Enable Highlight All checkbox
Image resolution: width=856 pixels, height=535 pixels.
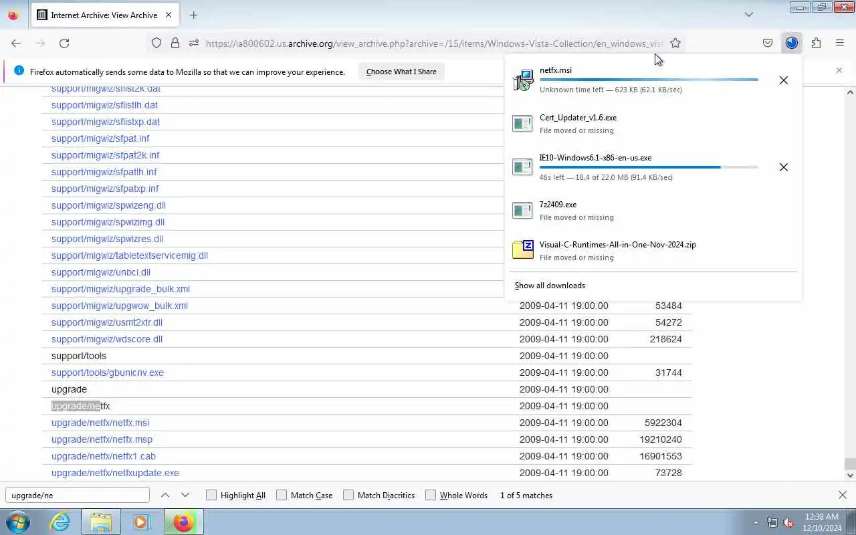[211, 495]
